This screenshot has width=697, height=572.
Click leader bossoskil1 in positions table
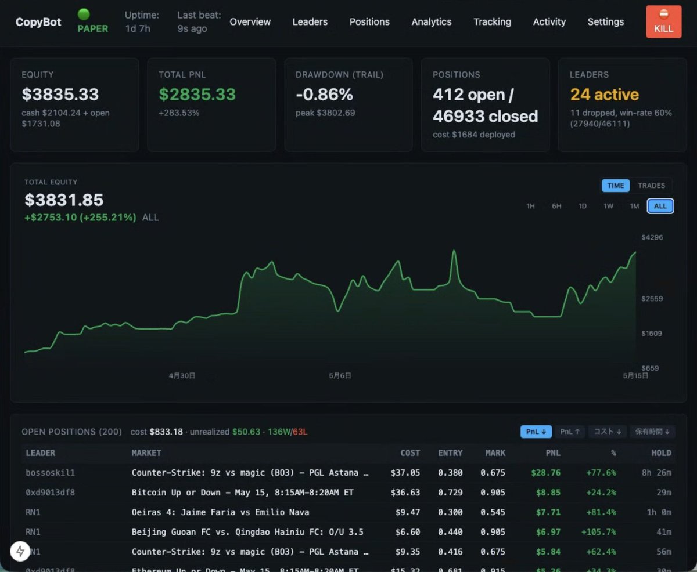pyautogui.click(x=51, y=473)
